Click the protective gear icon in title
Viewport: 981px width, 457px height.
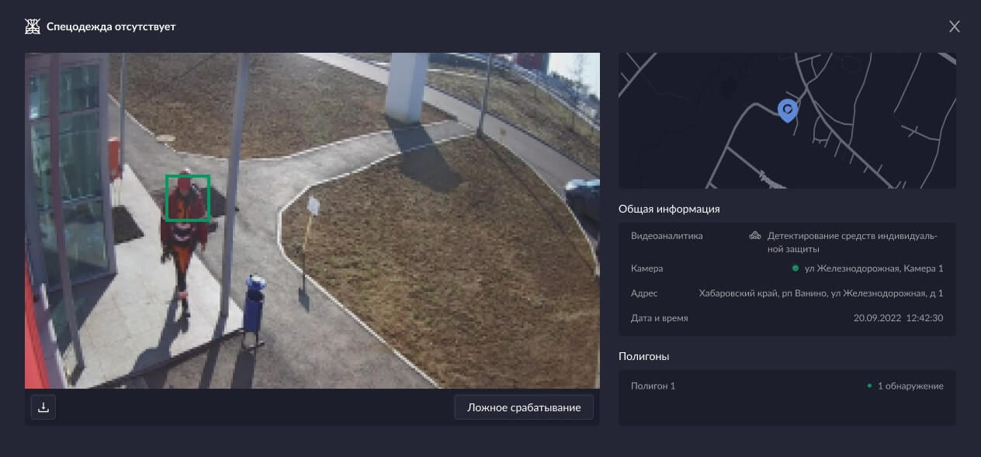pyautogui.click(x=32, y=26)
